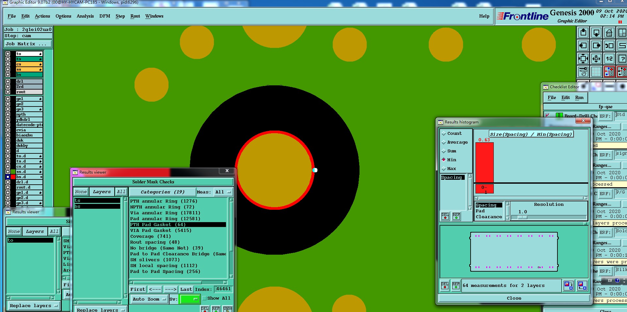Click the green S icon in Checklist Editor
The width and height of the screenshot is (627, 312).
[559, 116]
